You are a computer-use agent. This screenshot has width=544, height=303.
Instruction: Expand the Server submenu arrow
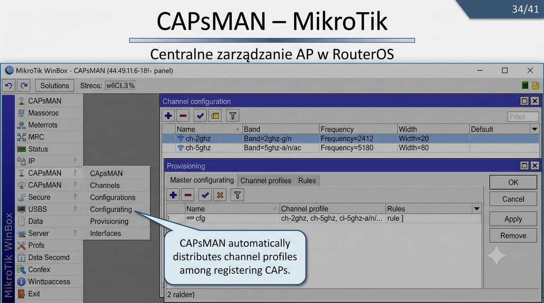76,233
